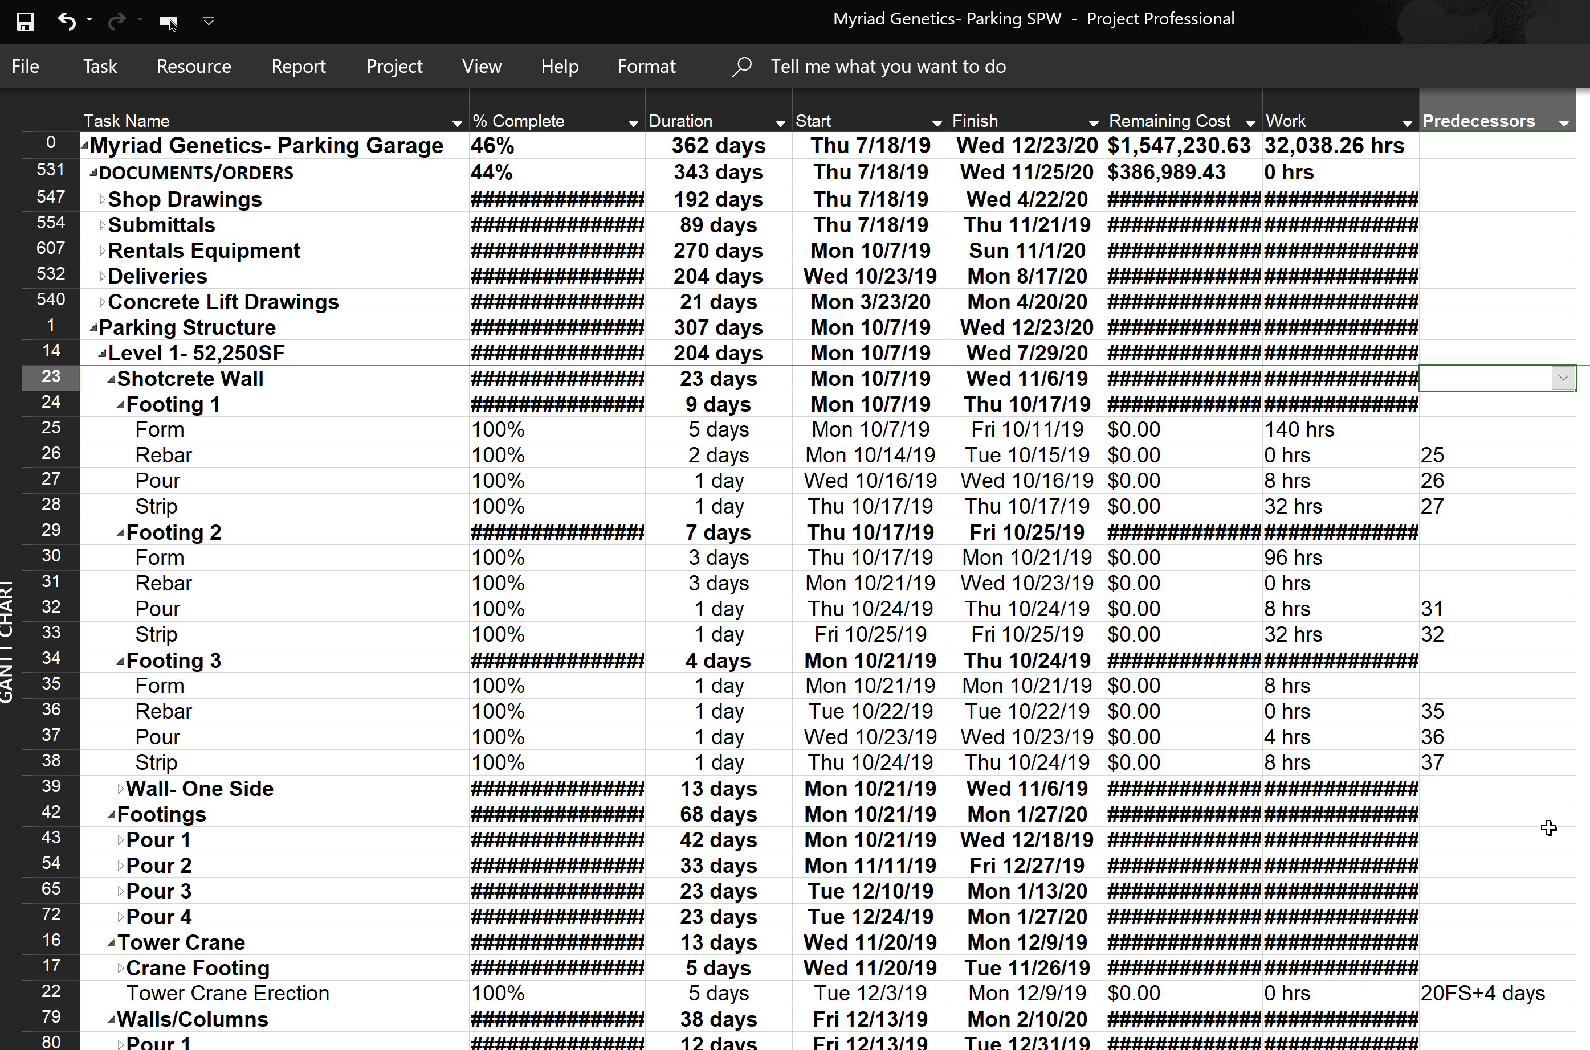Open the View ribbon tab
Screen dimensions: 1590x1050
pos(482,66)
